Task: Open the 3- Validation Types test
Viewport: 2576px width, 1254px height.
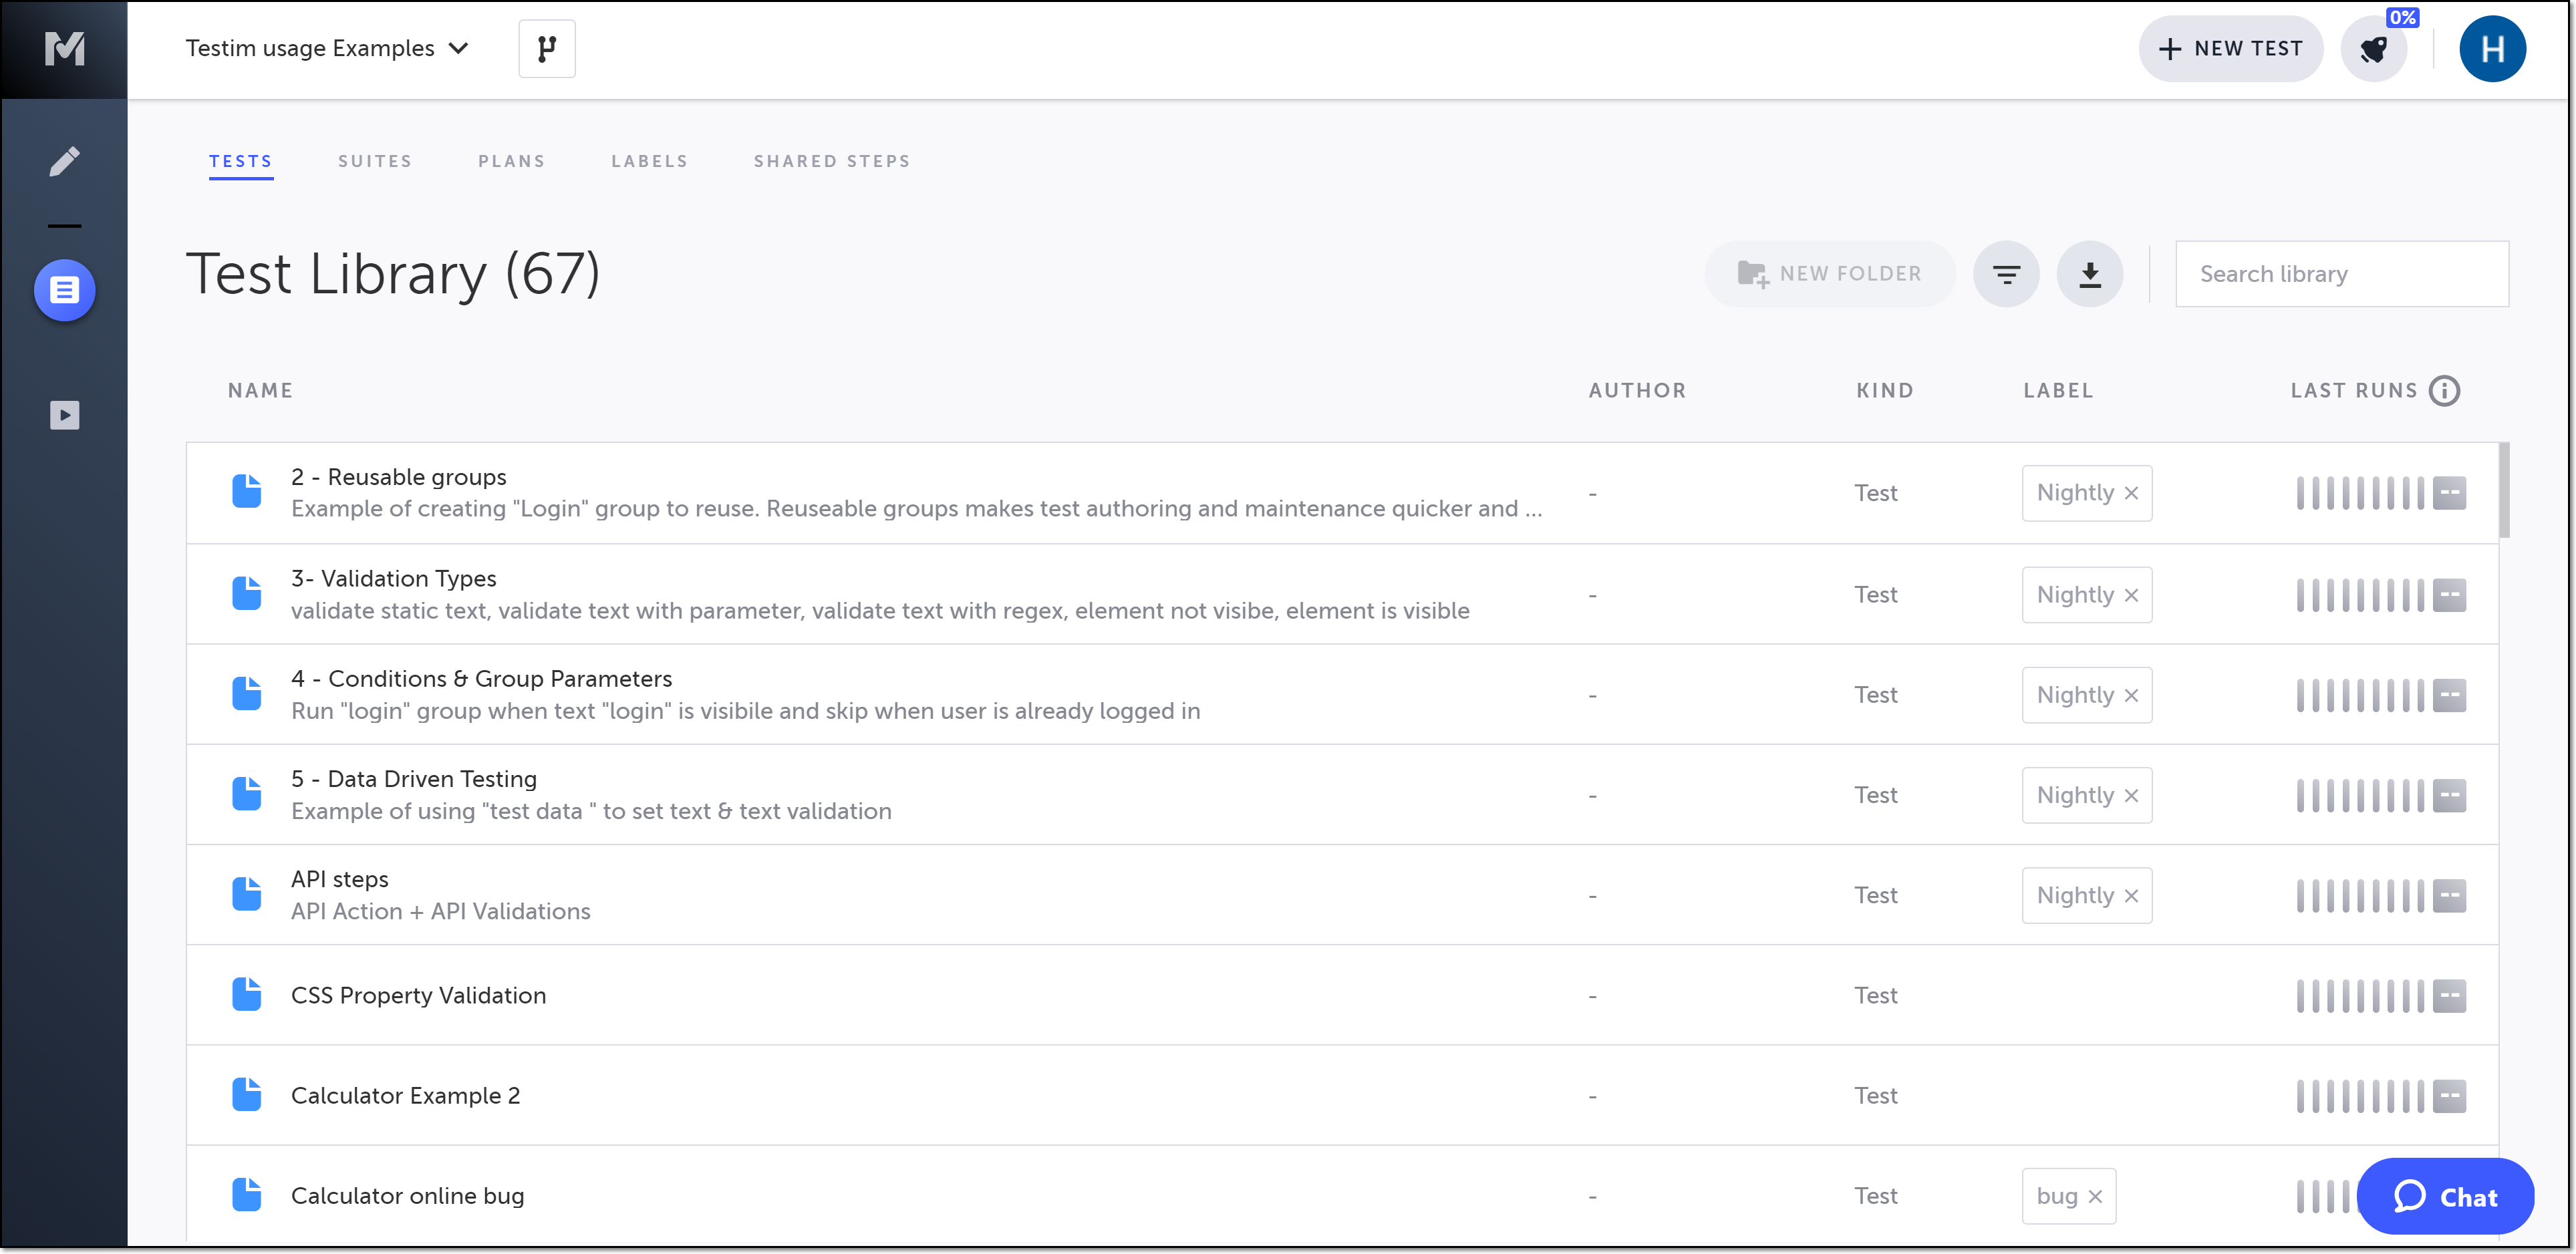Action: (394, 578)
